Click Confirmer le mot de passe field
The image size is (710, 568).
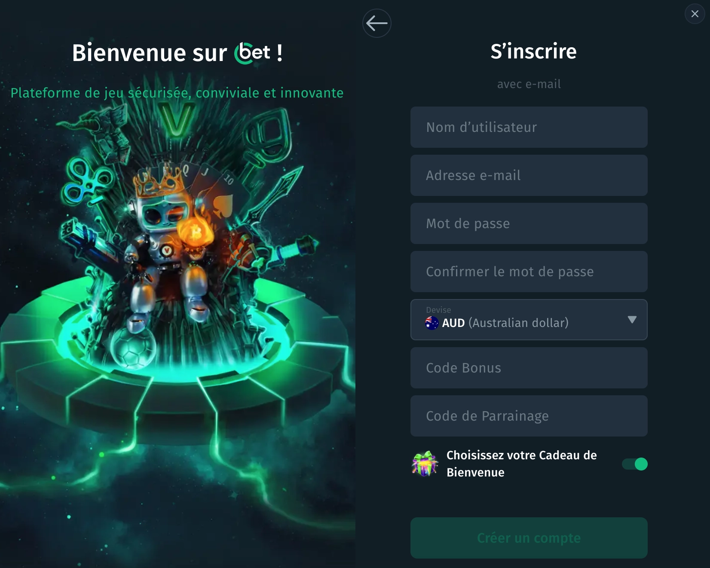click(529, 272)
